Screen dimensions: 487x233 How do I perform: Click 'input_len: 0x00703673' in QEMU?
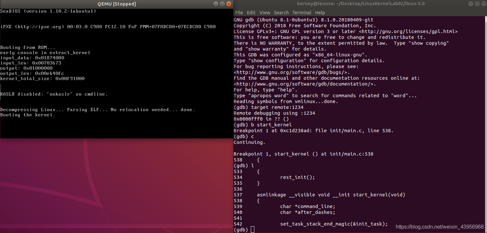tap(31, 63)
